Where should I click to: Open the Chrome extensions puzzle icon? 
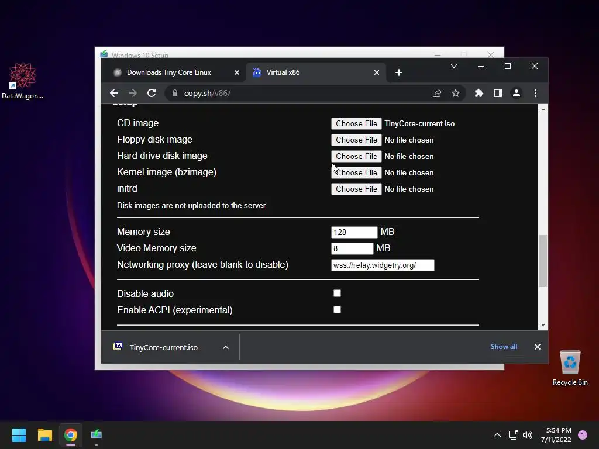478,93
